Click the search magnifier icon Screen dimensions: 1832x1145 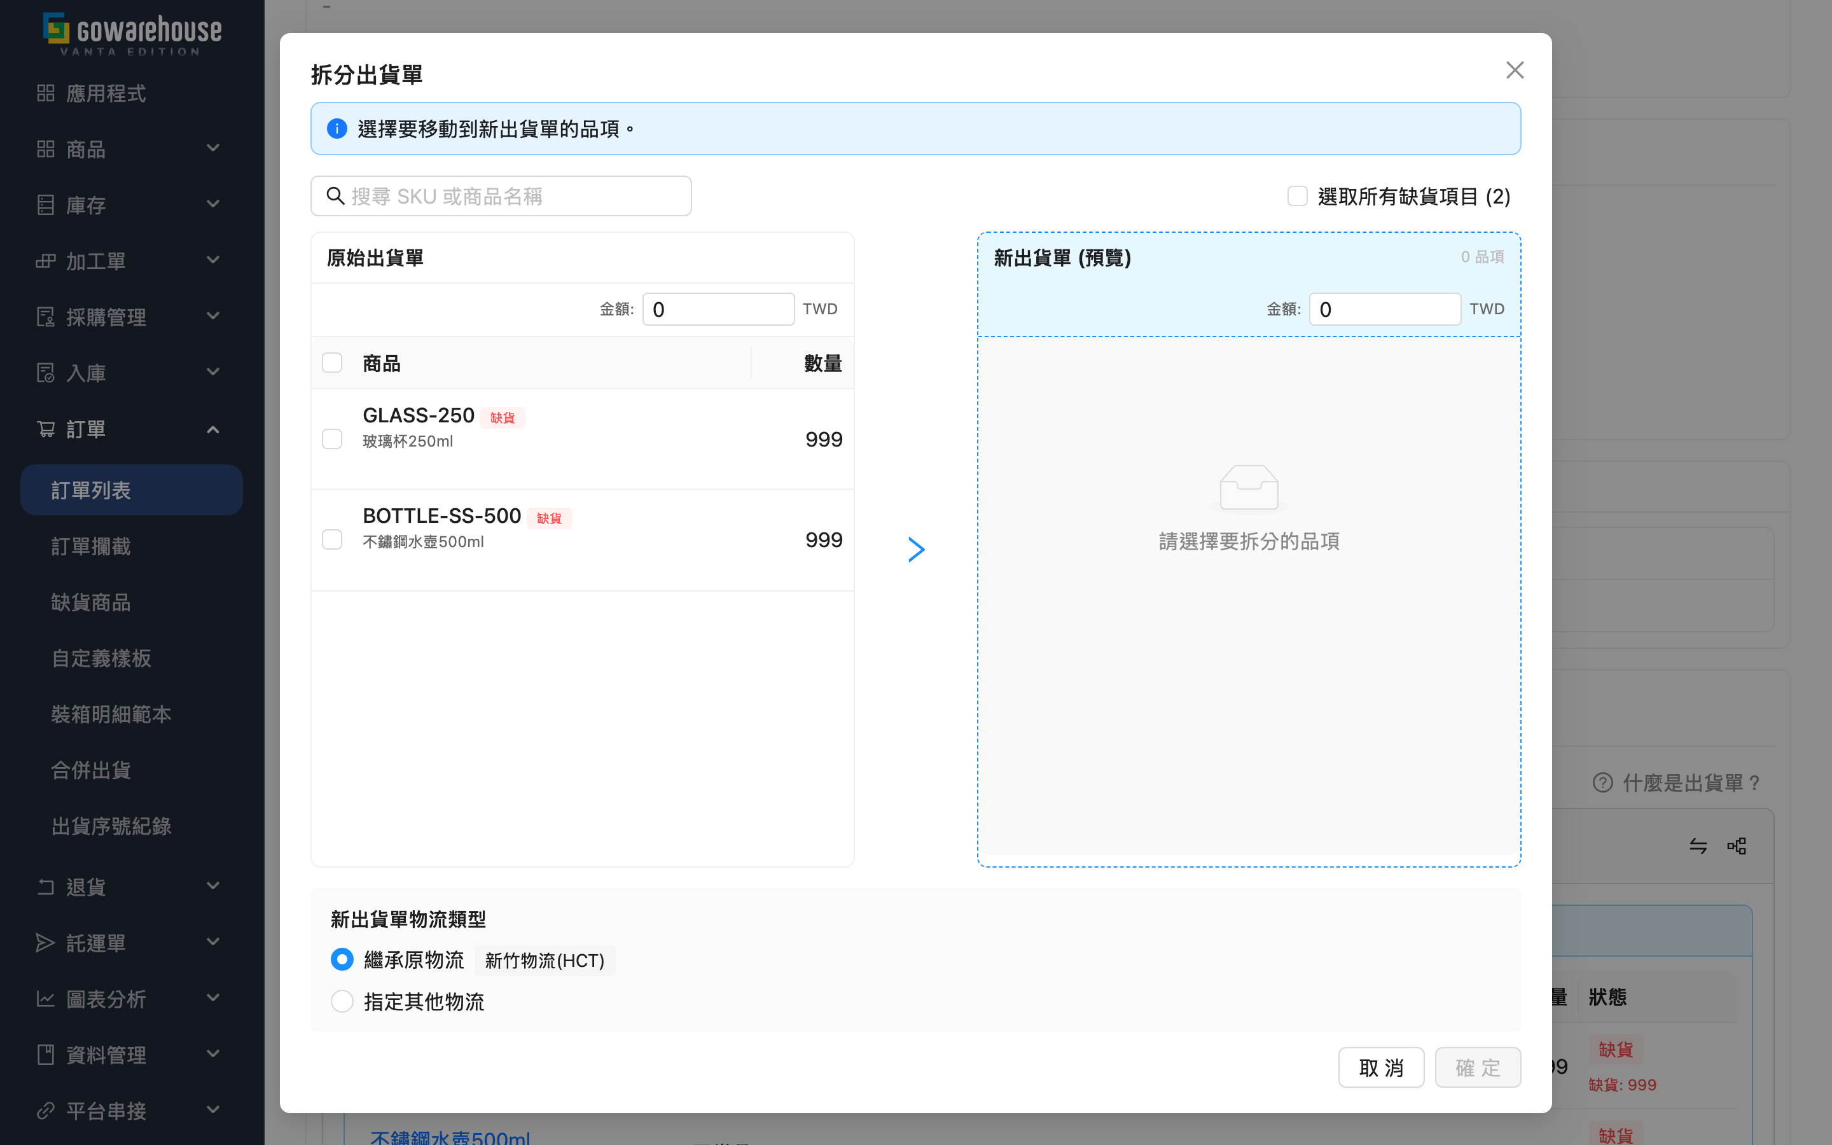click(x=335, y=196)
